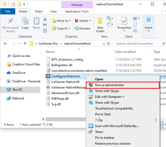Expand the Select dropdown arrow
Screen dimensions: 166x147
point(148,31)
